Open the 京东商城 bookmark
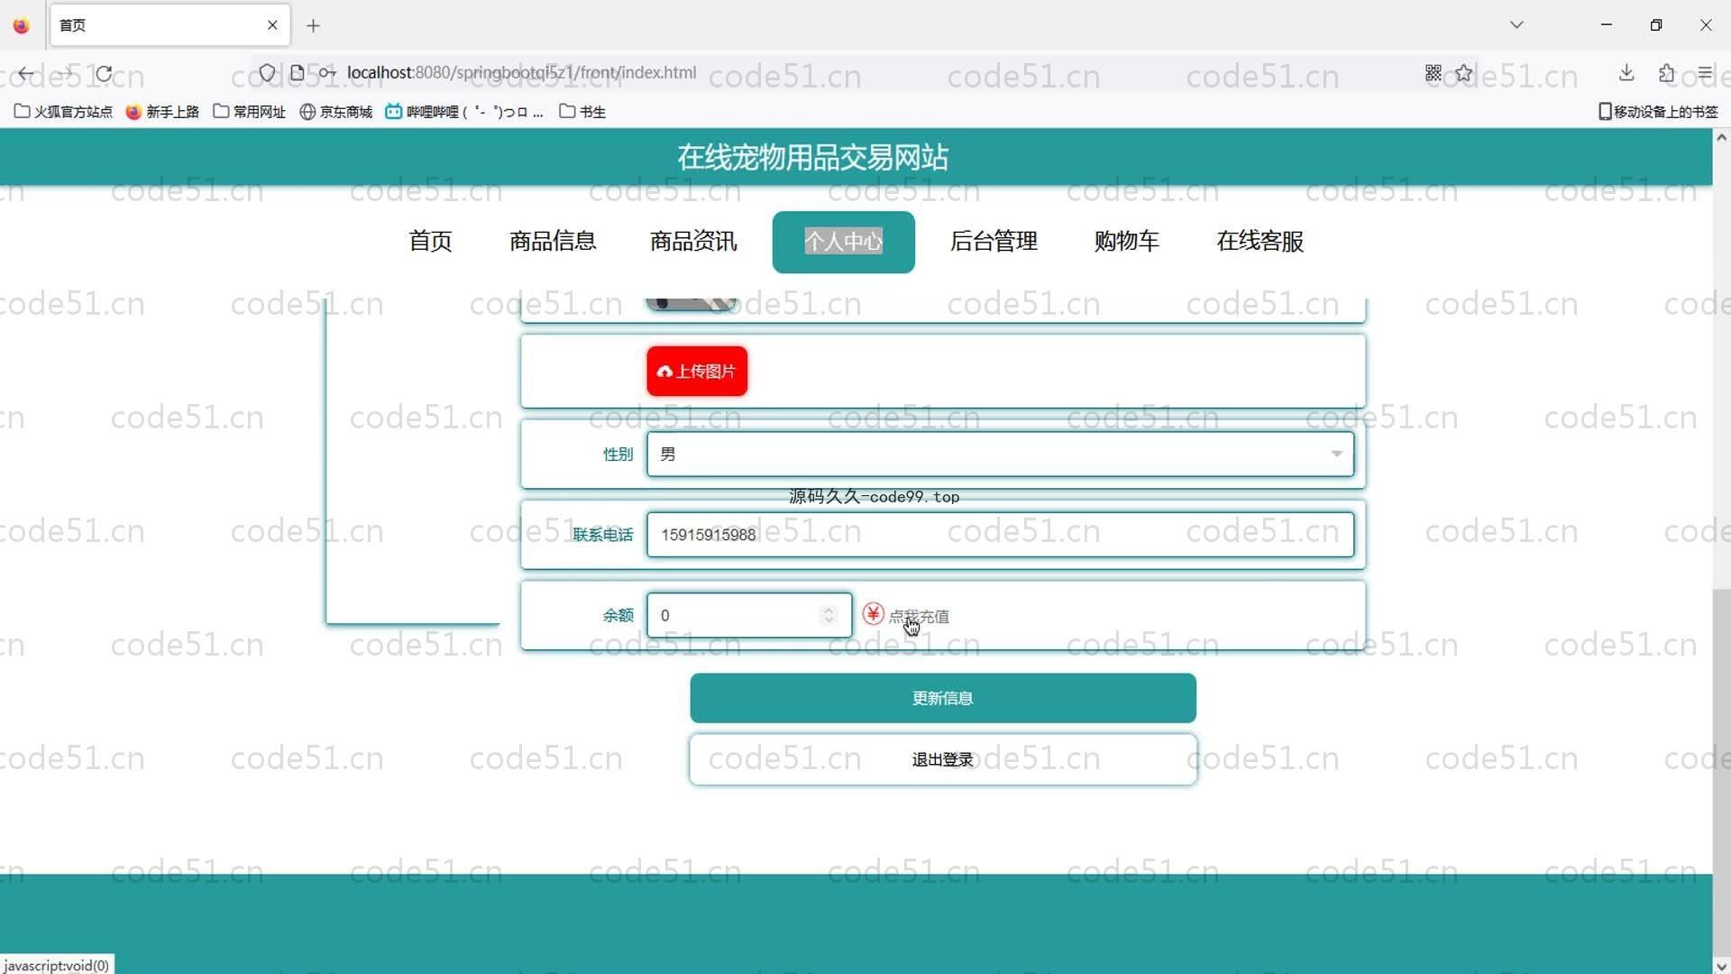The width and height of the screenshot is (1731, 974). click(x=335, y=112)
